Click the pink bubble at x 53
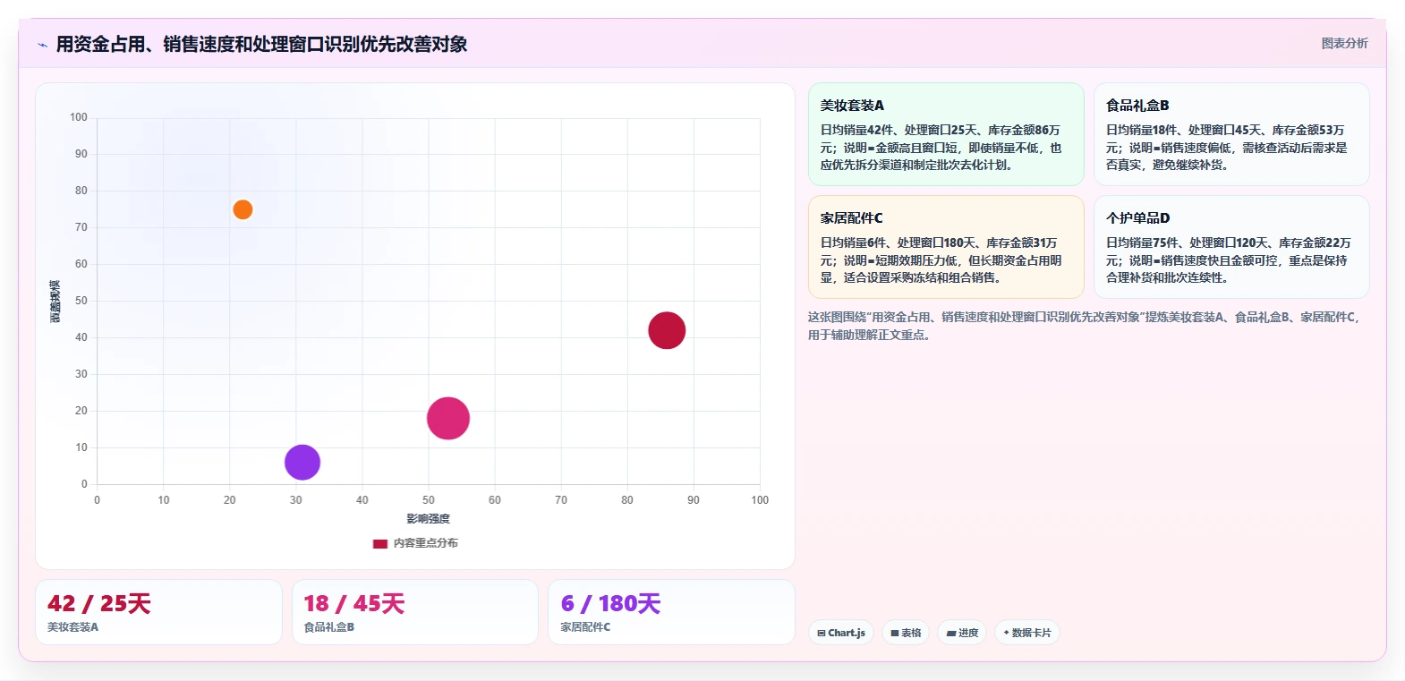 448,418
